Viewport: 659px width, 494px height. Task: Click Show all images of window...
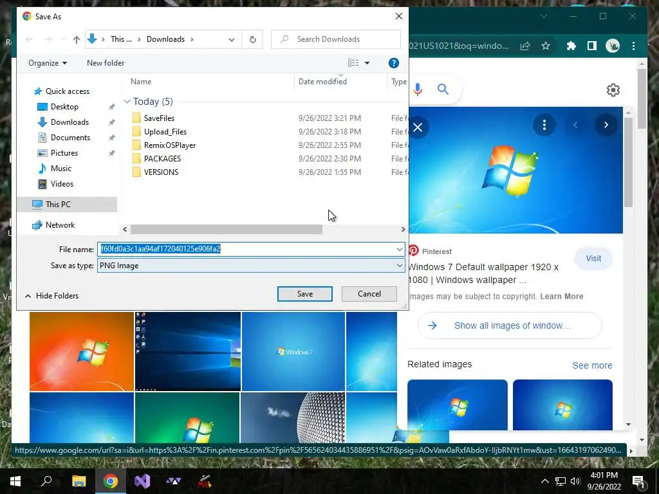pyautogui.click(x=510, y=325)
